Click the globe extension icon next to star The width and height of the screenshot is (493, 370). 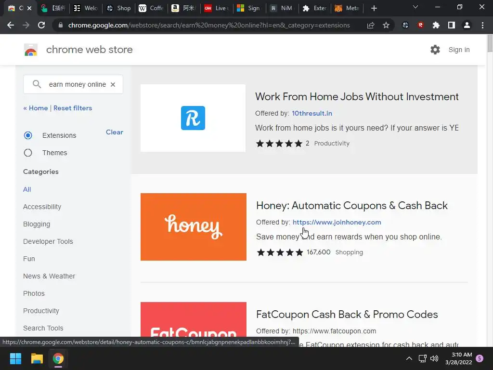click(405, 25)
